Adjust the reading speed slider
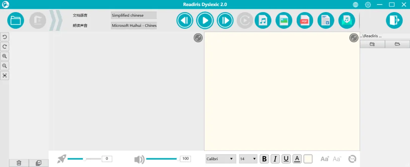This screenshot has height=167, width=410. coord(84,159)
